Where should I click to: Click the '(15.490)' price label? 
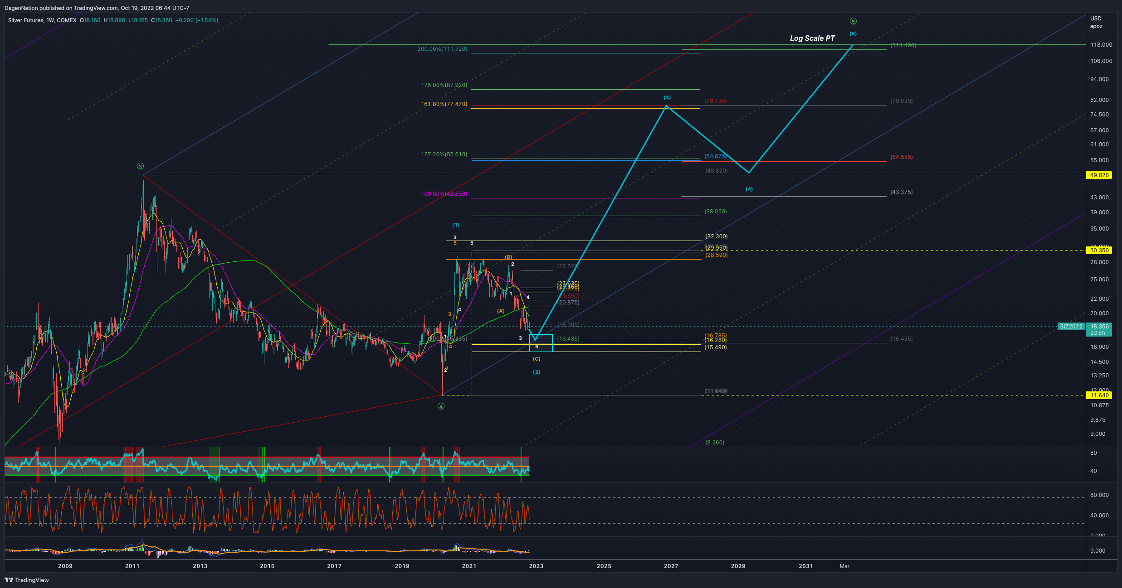(x=715, y=347)
